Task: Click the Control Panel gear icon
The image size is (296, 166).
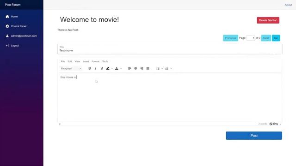Action: tap(7, 26)
